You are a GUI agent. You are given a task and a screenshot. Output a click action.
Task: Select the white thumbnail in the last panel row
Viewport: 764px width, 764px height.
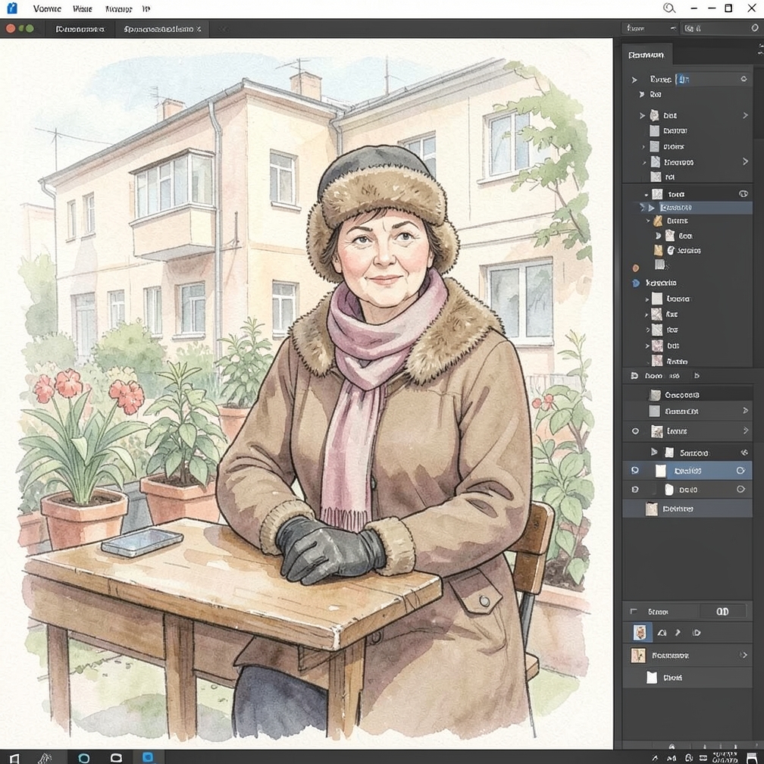[652, 678]
